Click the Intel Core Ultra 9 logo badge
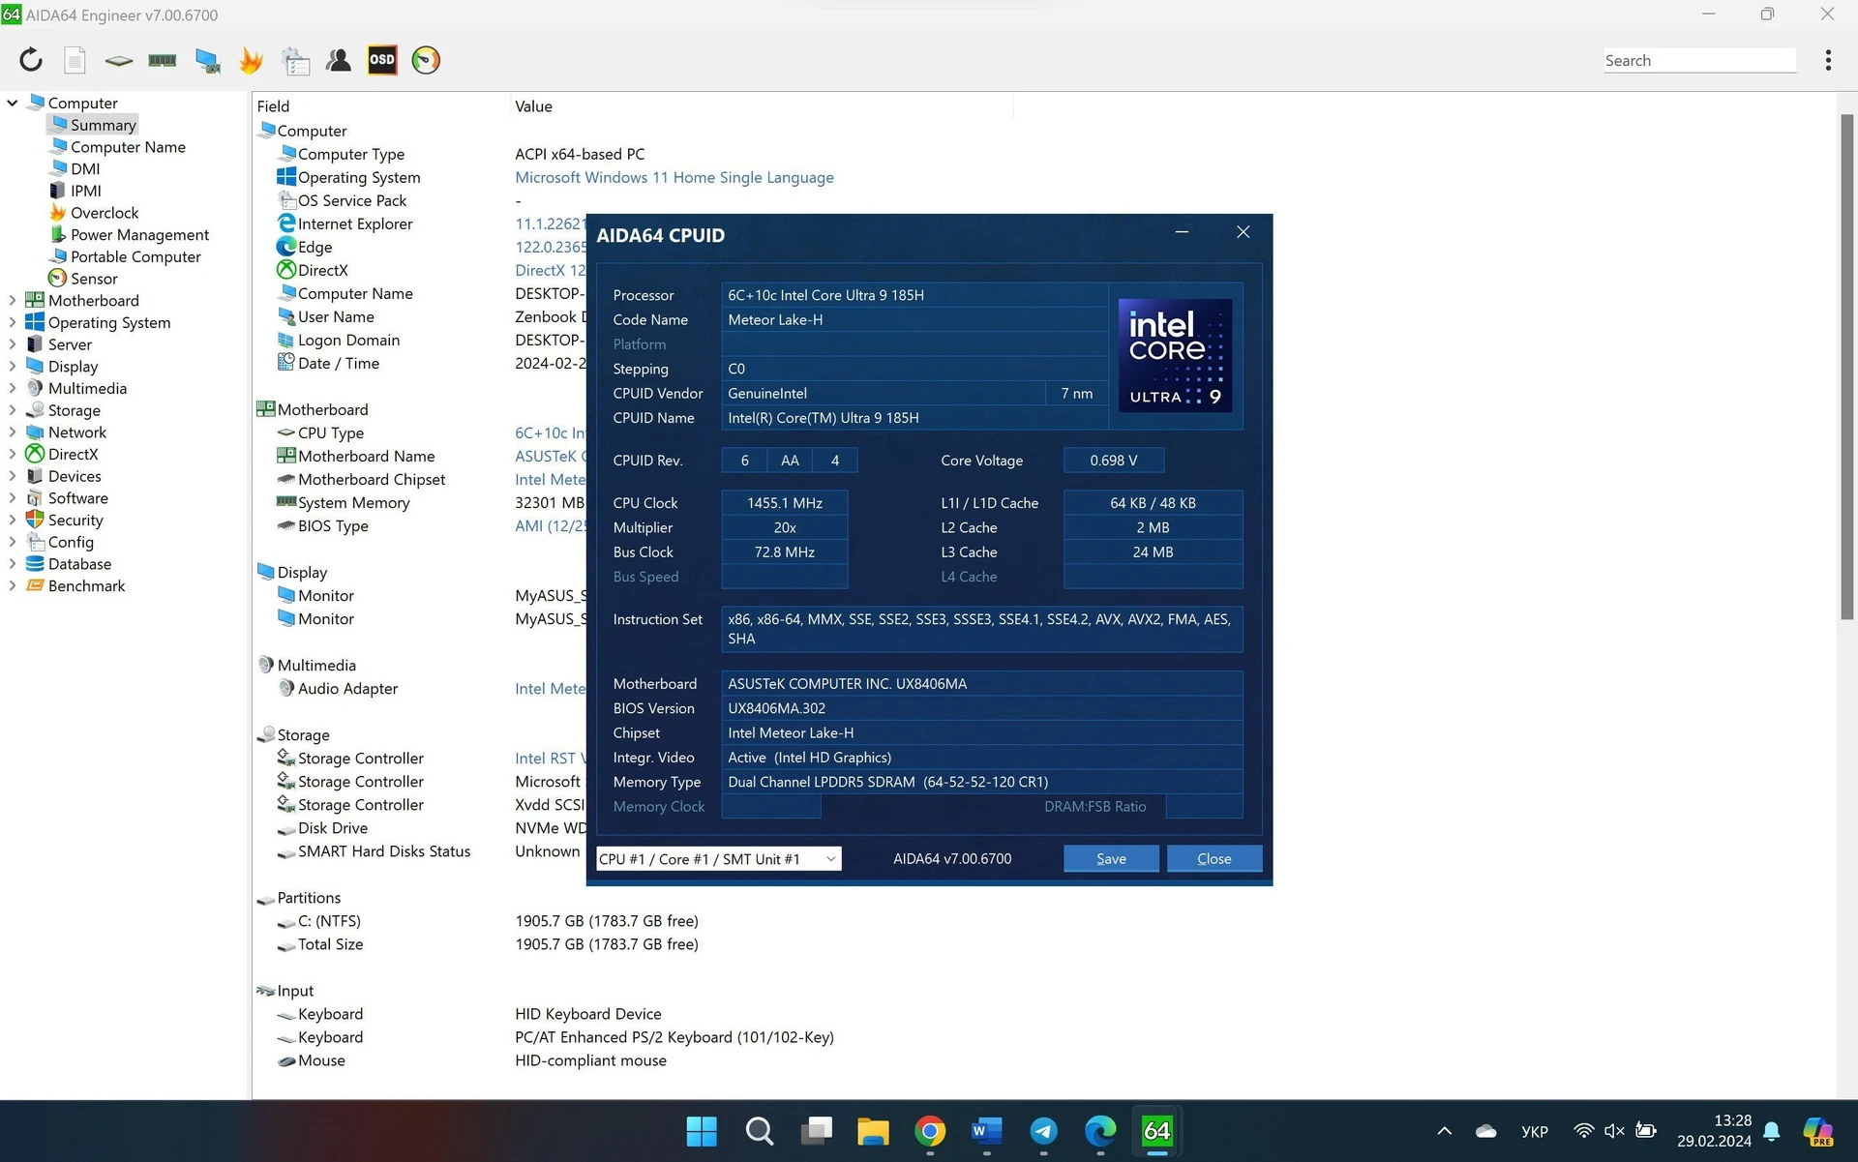The height and width of the screenshot is (1162, 1858). [x=1175, y=355]
